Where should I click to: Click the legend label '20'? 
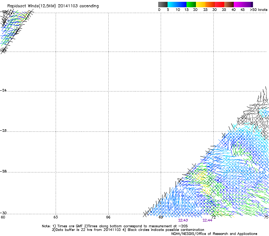(195, 10)
